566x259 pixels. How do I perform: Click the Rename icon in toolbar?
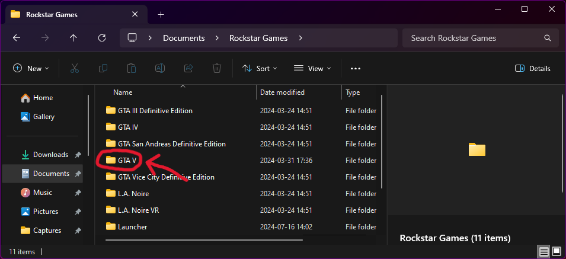point(160,68)
